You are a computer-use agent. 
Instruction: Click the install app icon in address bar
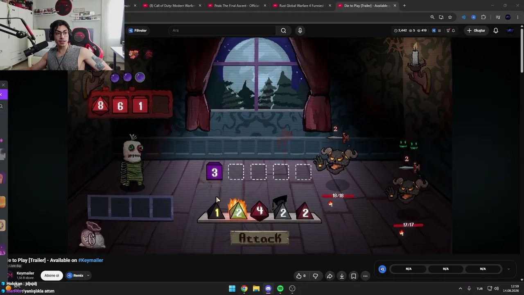441,17
